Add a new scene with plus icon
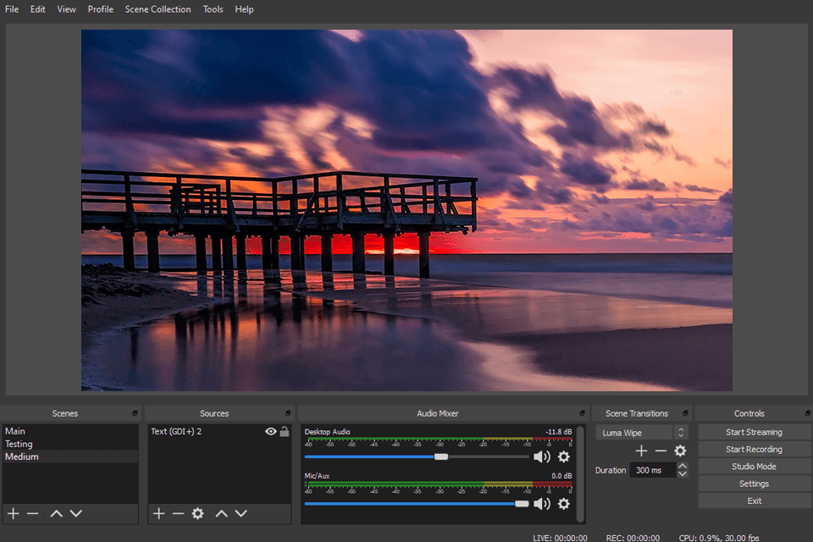Image resolution: width=813 pixels, height=542 pixels. 13,513
